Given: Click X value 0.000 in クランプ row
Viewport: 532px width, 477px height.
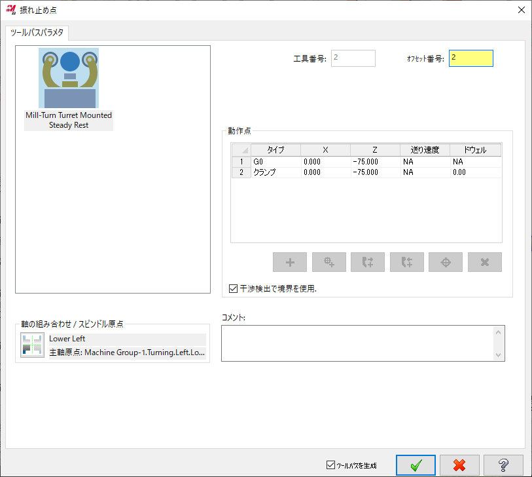Looking at the screenshot, I should coord(325,172).
